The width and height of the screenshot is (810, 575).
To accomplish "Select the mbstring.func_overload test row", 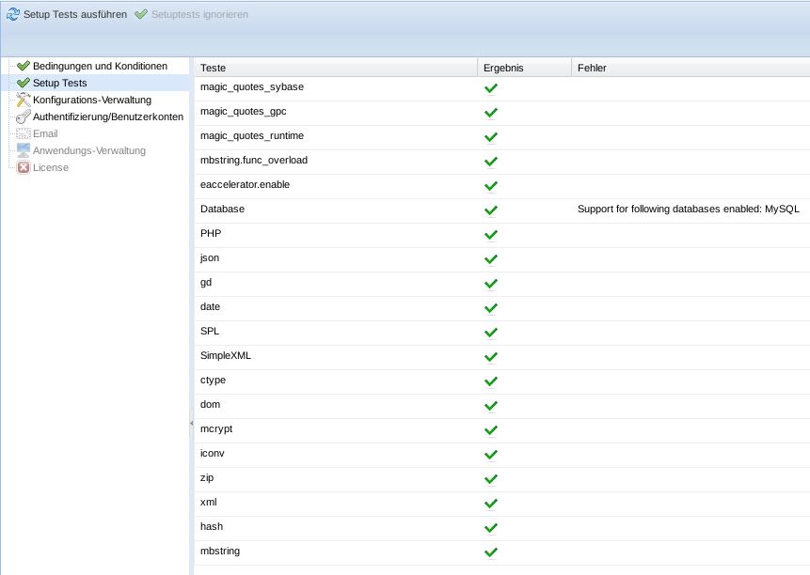I will point(502,162).
